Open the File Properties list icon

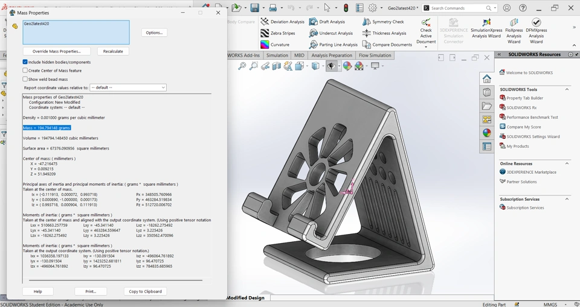pos(359,8)
